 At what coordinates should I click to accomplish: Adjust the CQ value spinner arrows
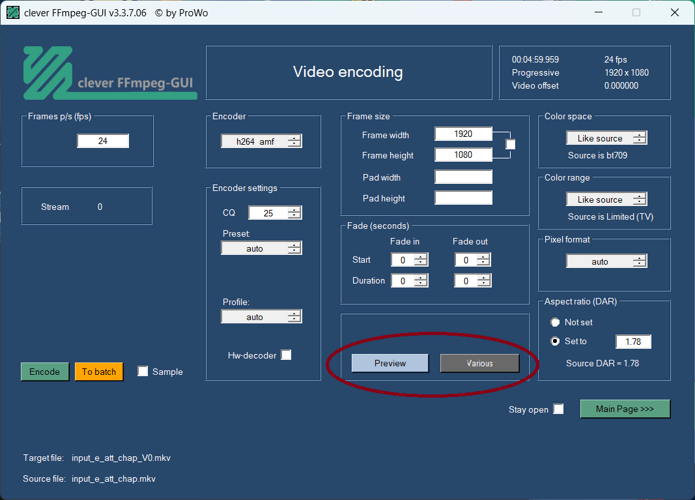[294, 213]
